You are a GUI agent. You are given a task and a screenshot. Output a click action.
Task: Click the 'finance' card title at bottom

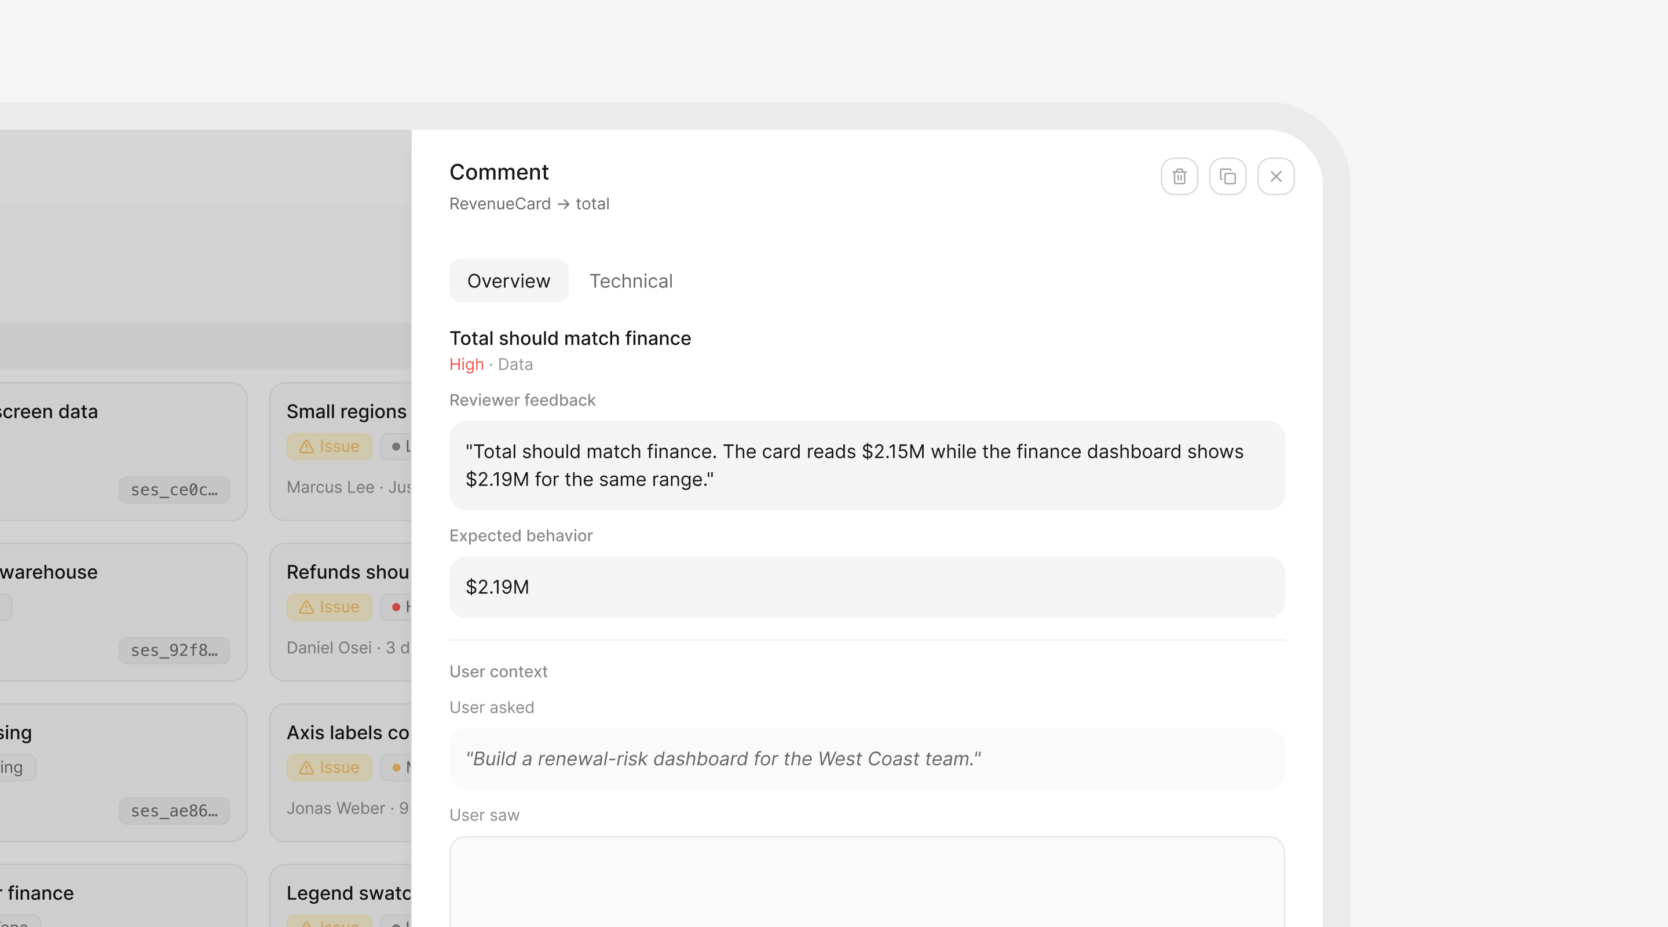pyautogui.click(x=37, y=893)
